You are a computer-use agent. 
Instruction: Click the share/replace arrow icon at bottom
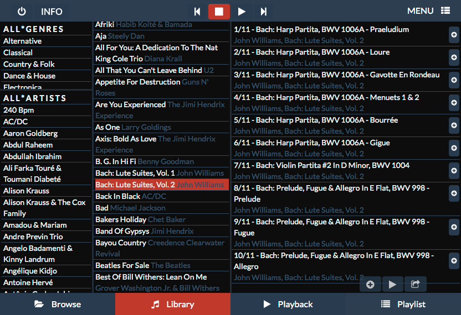pyautogui.click(x=415, y=284)
